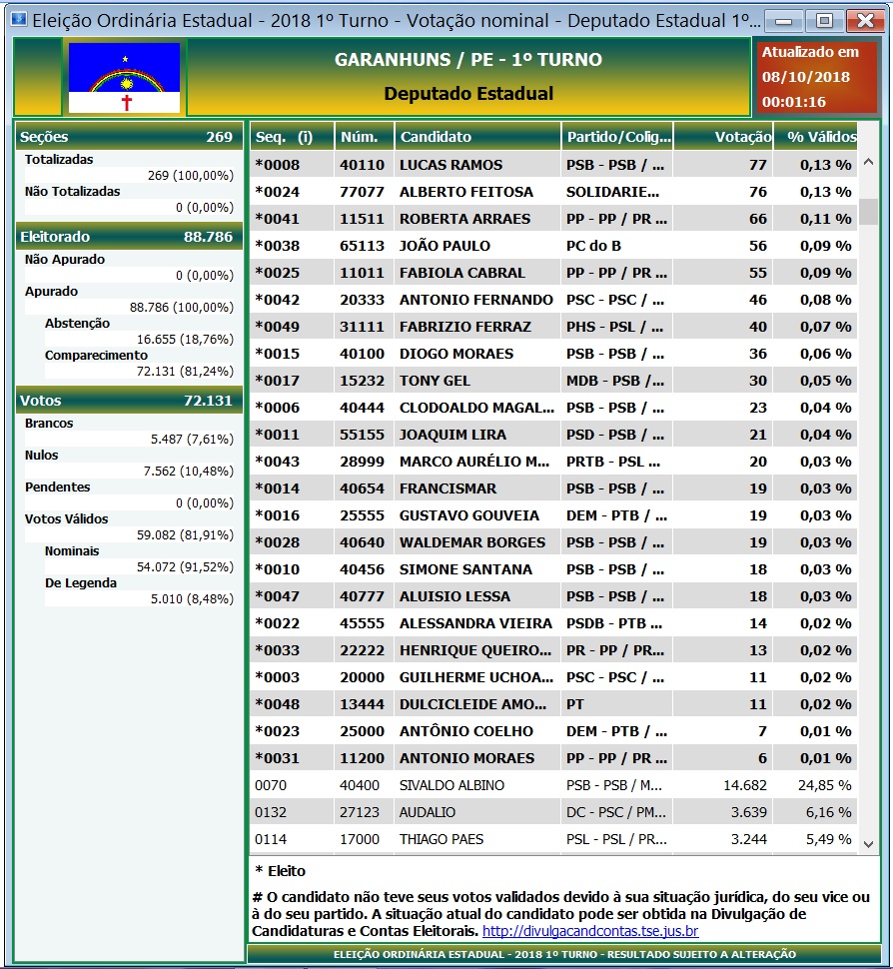The image size is (893, 969).
Task: Click the Seções 269 header
Action: [129, 137]
